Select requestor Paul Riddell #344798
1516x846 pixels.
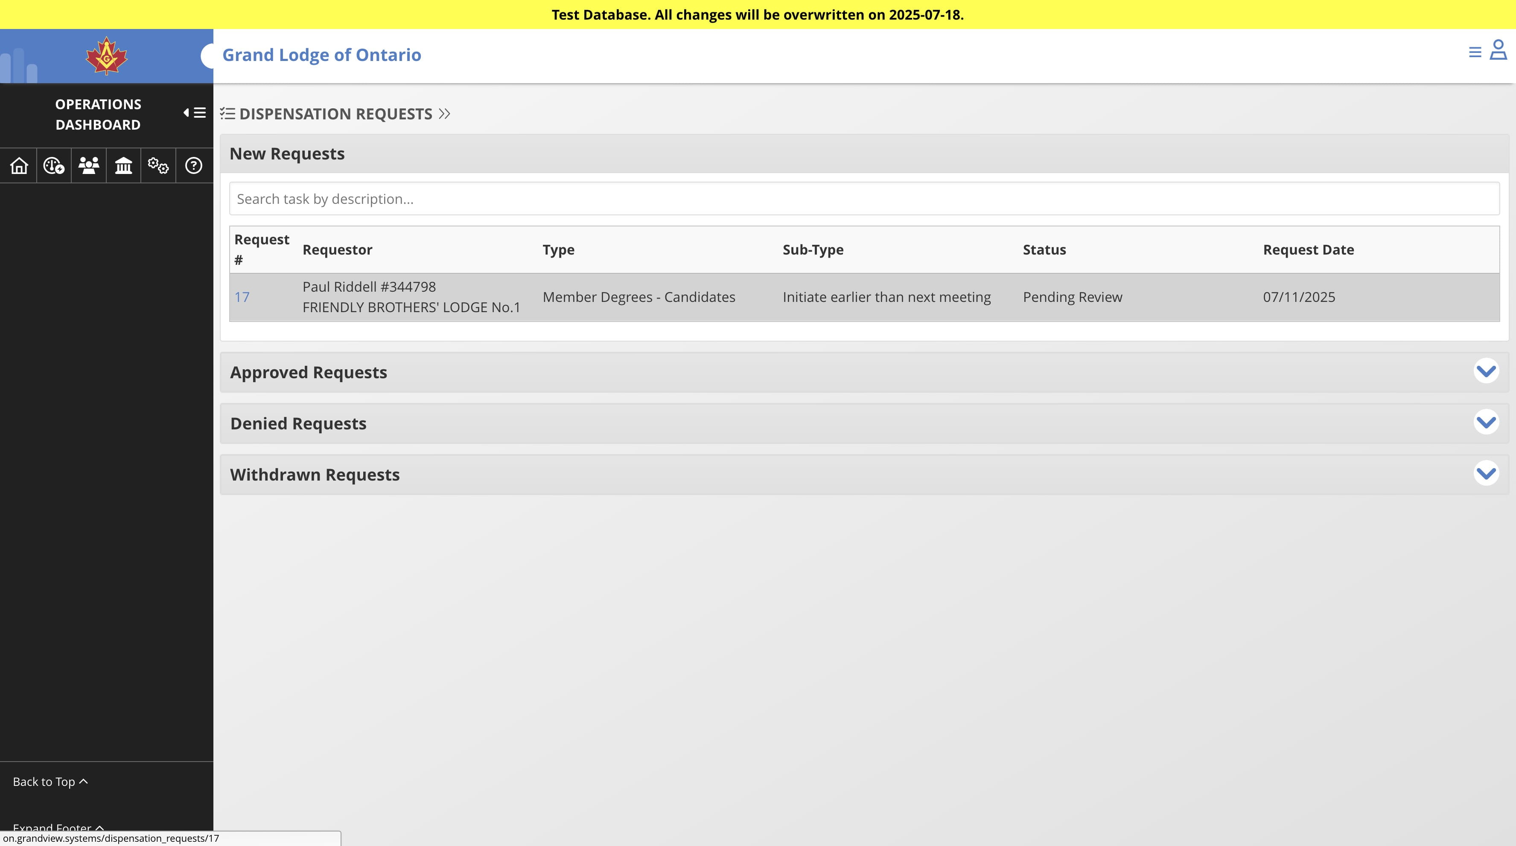[x=369, y=287]
